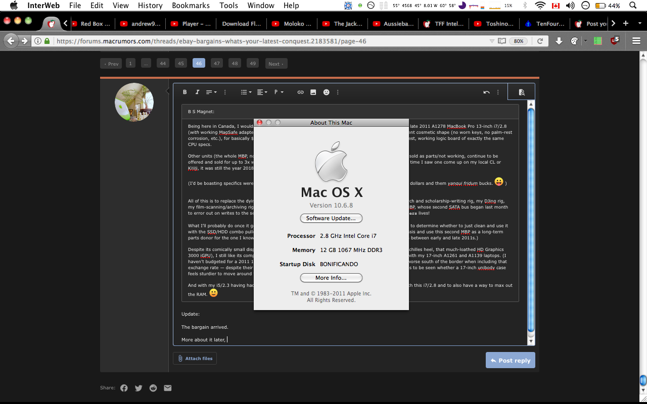Expand the text formatting dropdown in editor
The image size is (647, 404).
click(x=211, y=92)
